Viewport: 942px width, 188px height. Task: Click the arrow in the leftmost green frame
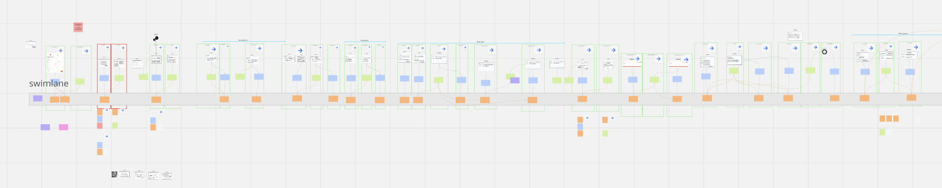(x=60, y=51)
